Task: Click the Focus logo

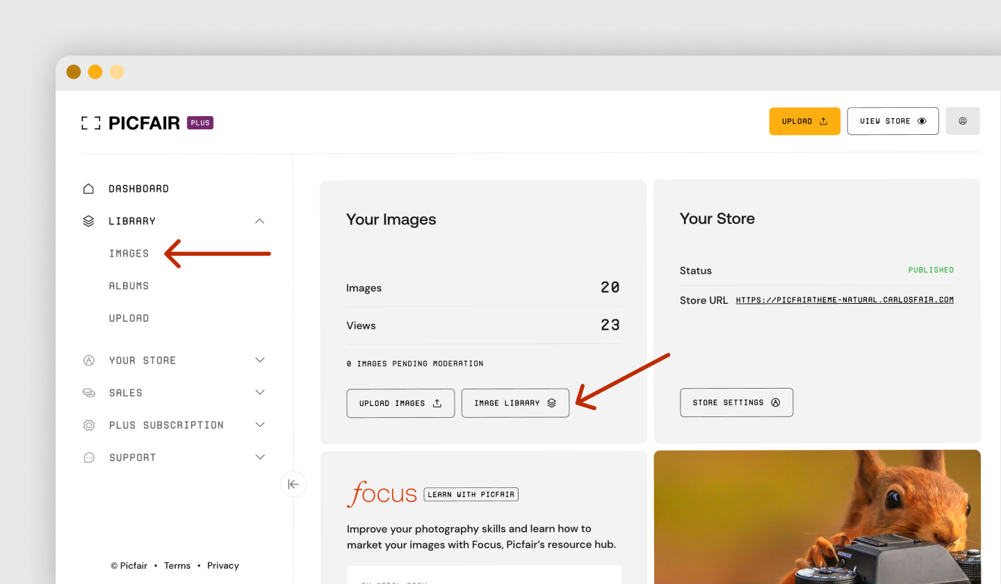Action: tap(382, 494)
